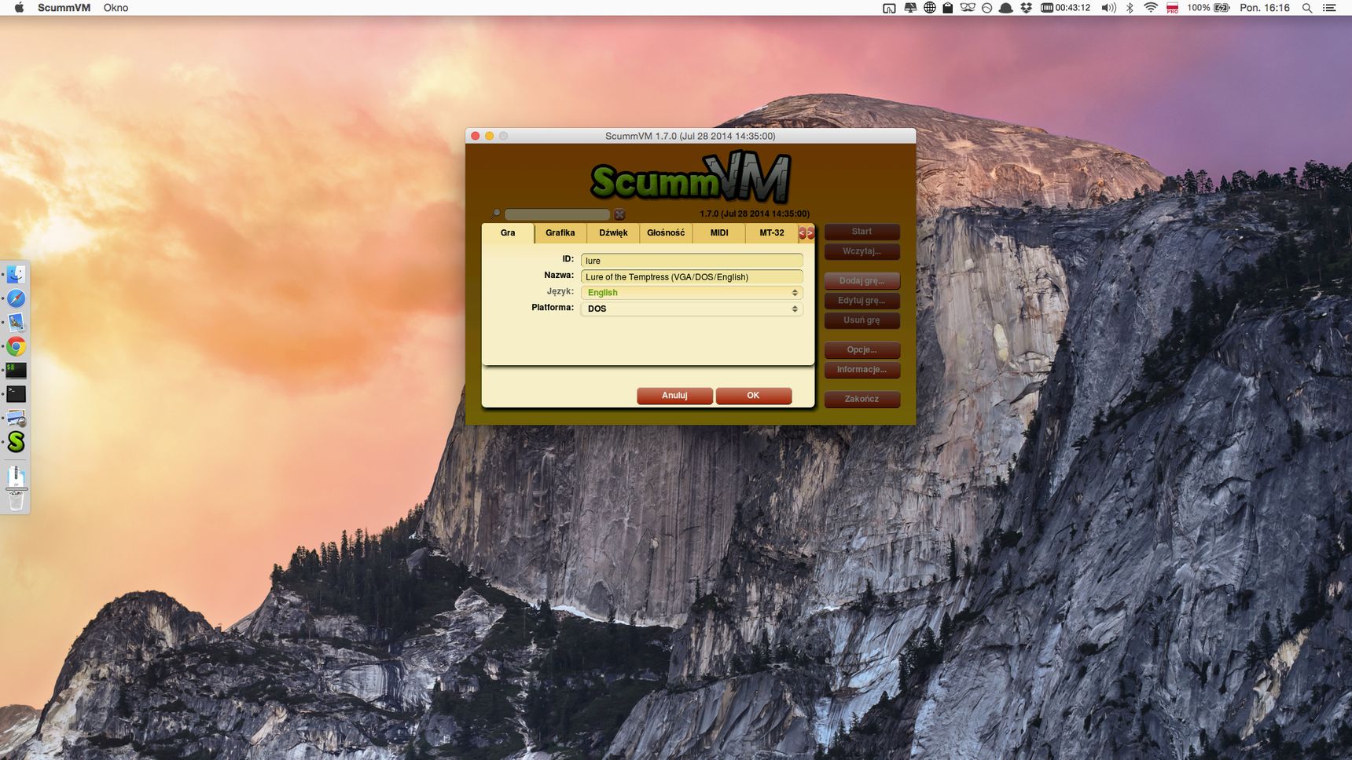Click the battery status indicator
Viewport: 1352px width, 760px height.
pos(1209,8)
